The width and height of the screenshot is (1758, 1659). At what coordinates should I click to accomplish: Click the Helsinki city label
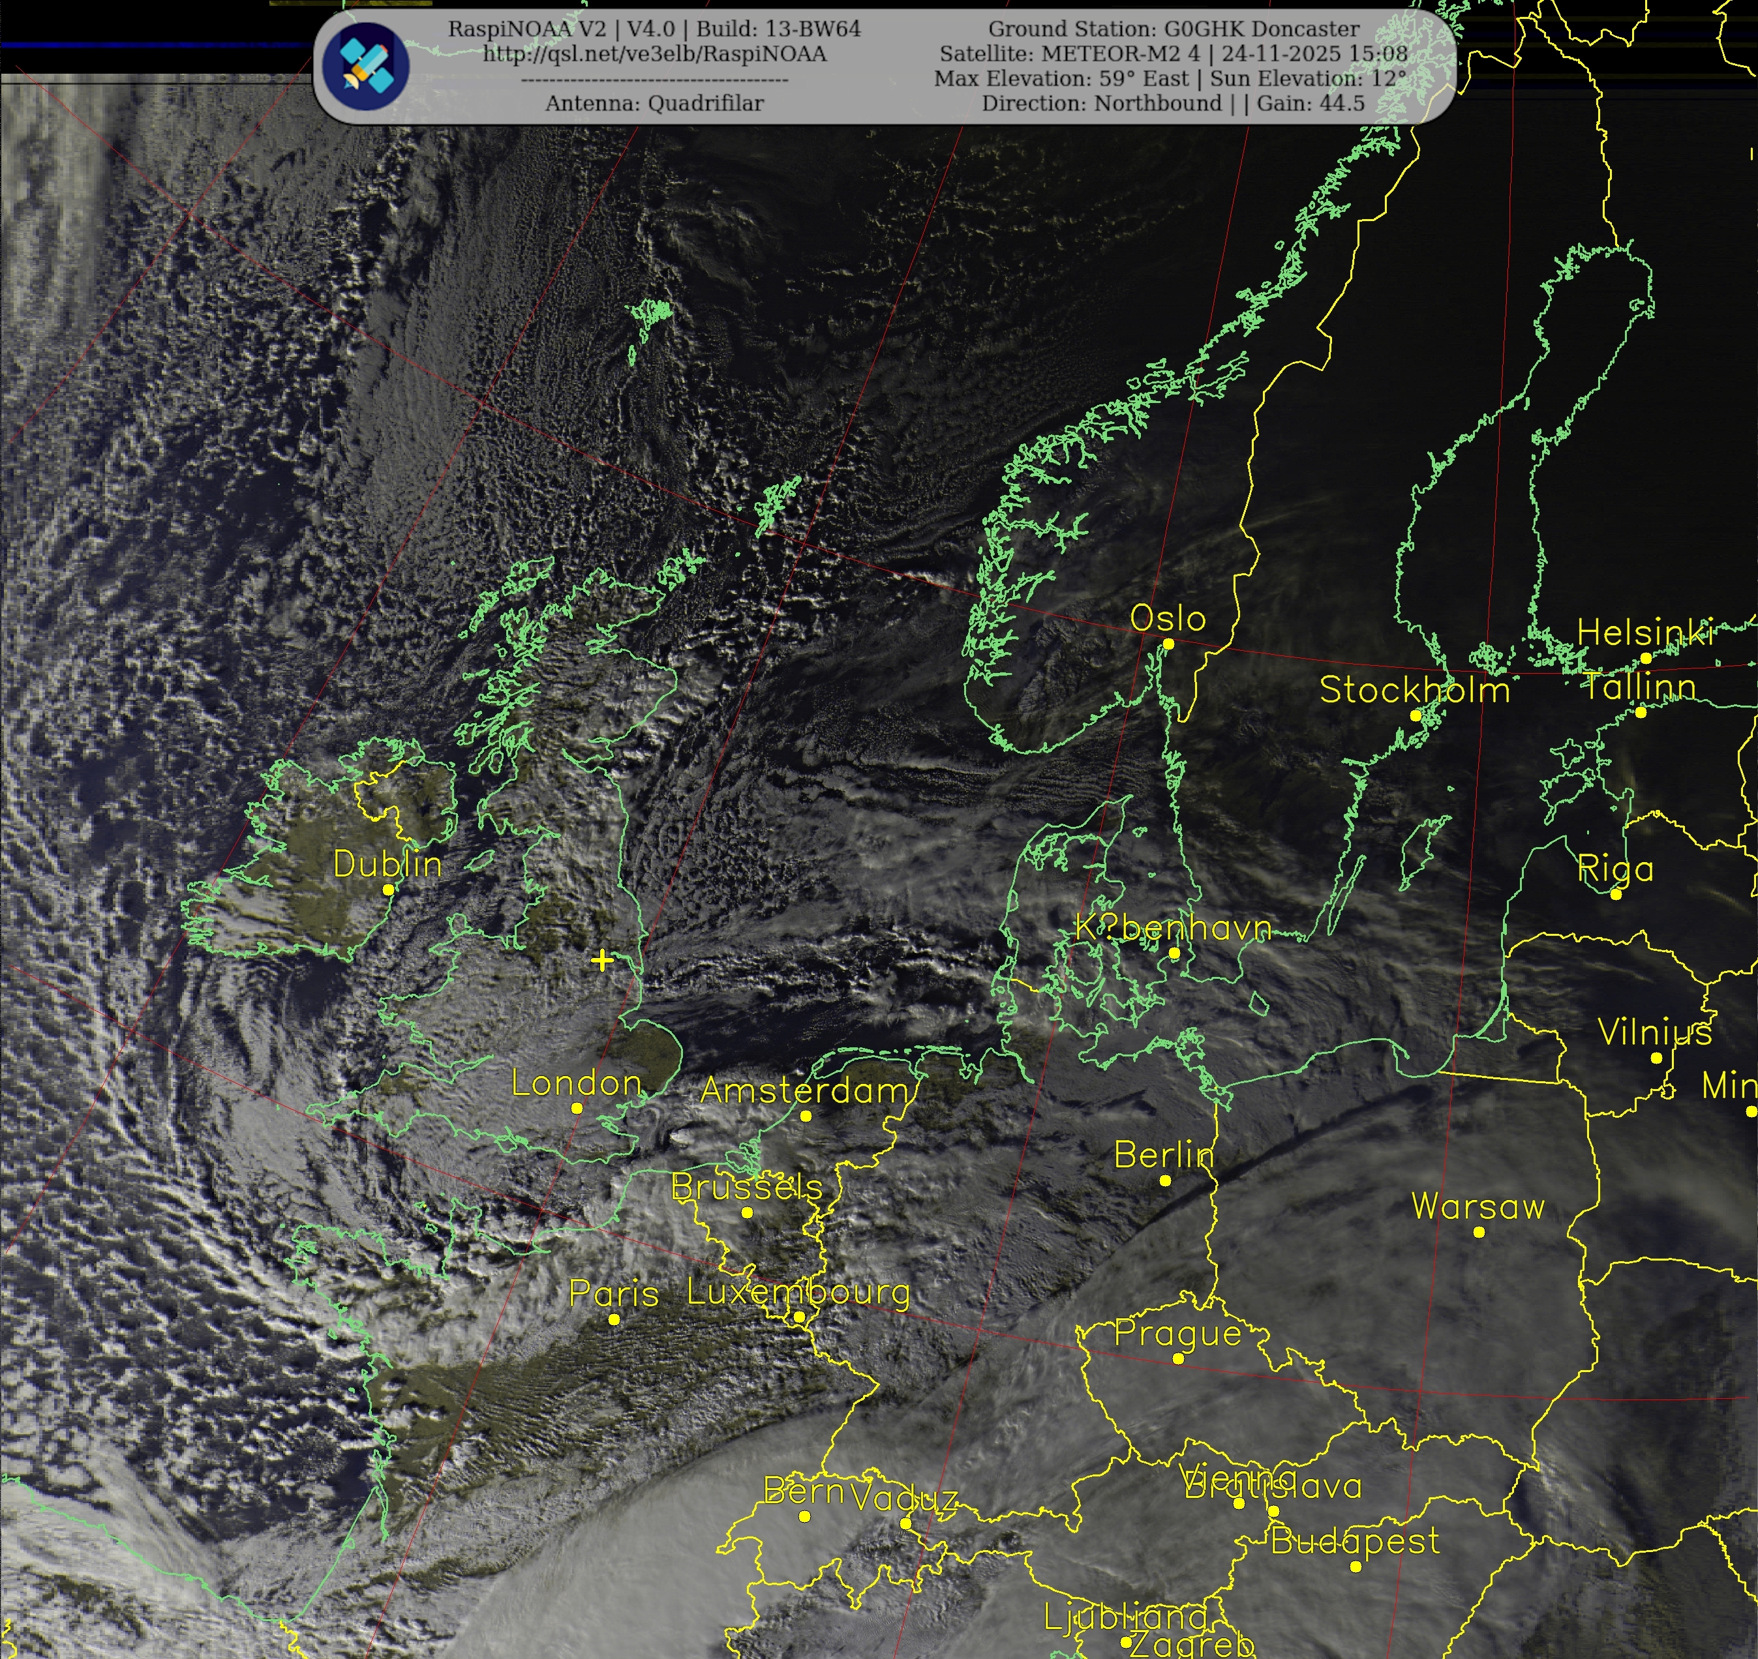point(1644,633)
